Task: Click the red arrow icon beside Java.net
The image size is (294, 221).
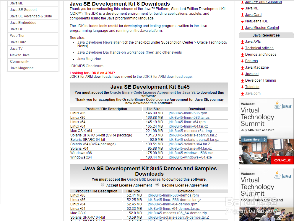Action: pos(242,74)
